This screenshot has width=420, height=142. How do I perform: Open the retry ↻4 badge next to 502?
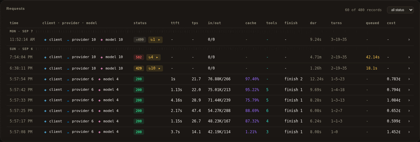(153, 57)
